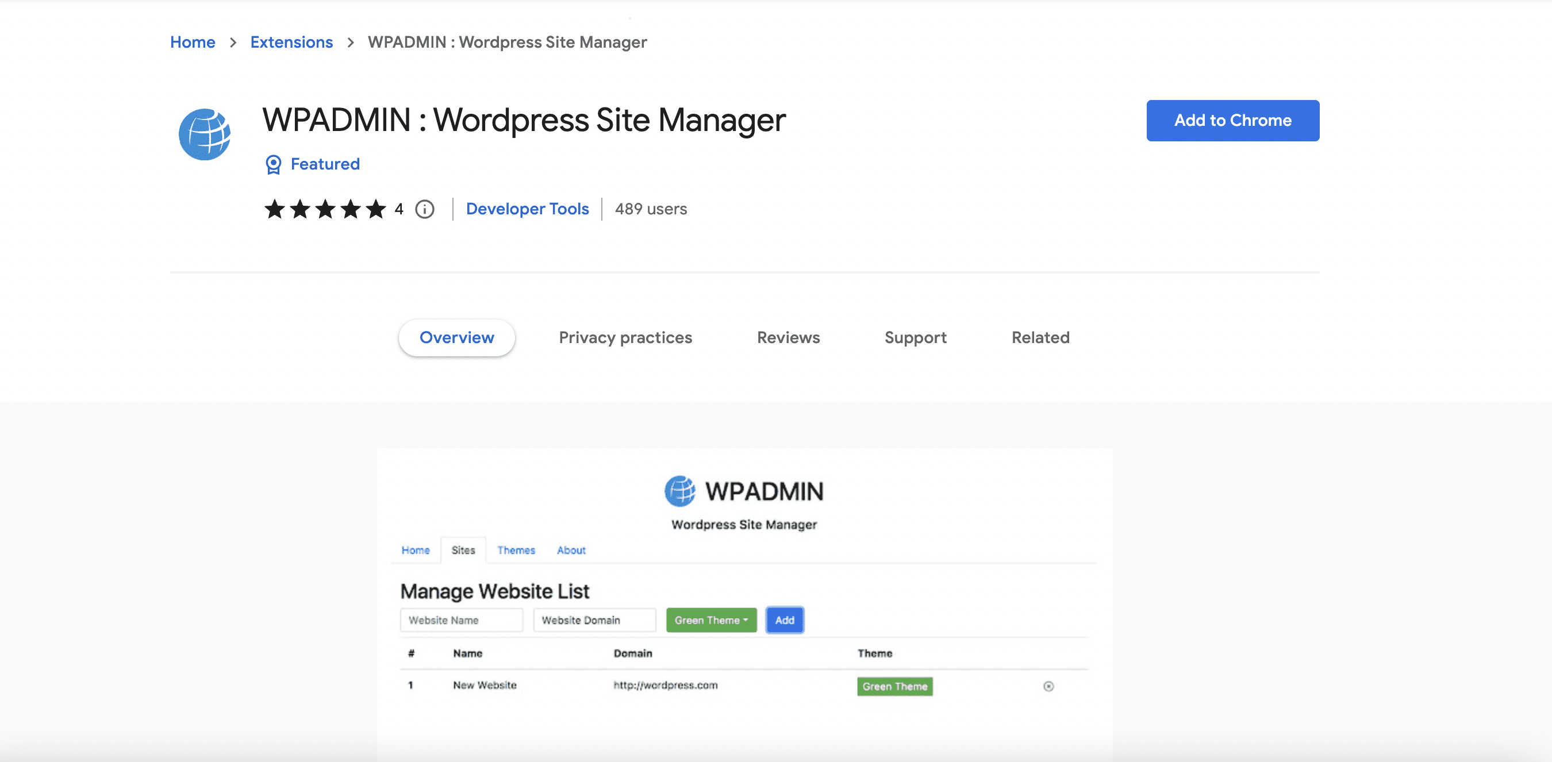This screenshot has height=762, width=1552.
Task: Open the Reviews tab
Action: coord(789,338)
